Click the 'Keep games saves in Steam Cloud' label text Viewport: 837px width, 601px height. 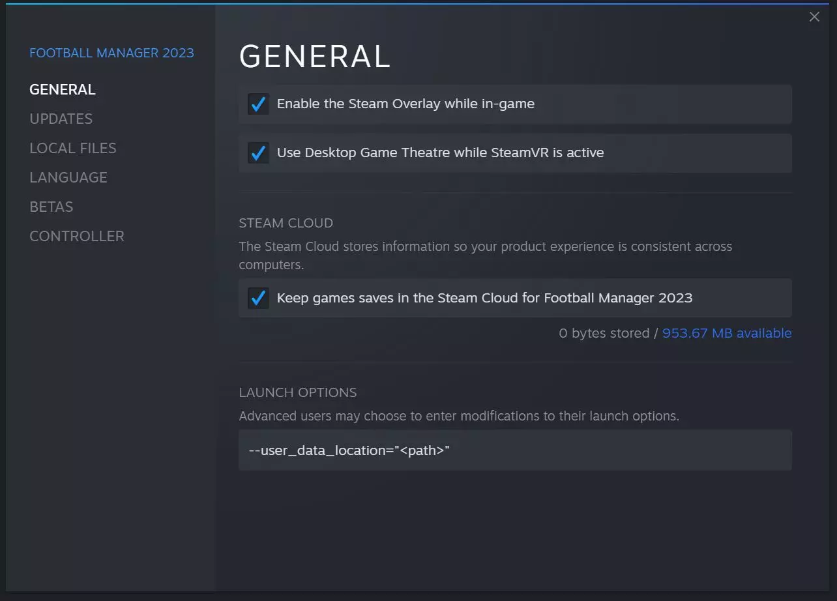click(x=484, y=298)
